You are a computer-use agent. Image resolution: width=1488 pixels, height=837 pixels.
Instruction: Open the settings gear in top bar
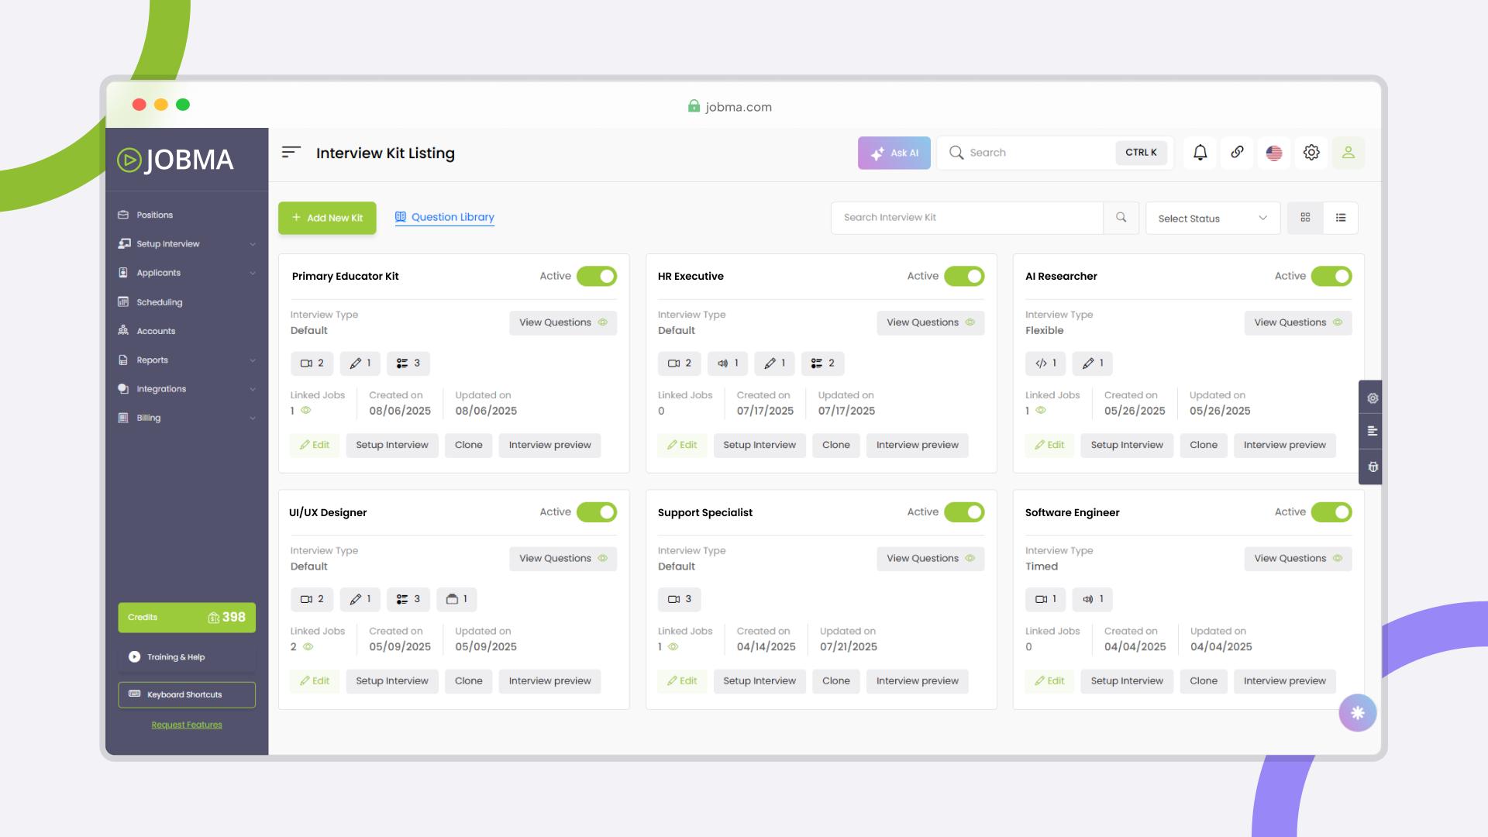(x=1311, y=153)
